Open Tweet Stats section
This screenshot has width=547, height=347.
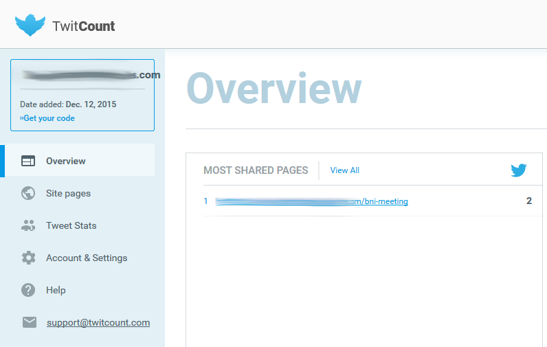tap(71, 225)
